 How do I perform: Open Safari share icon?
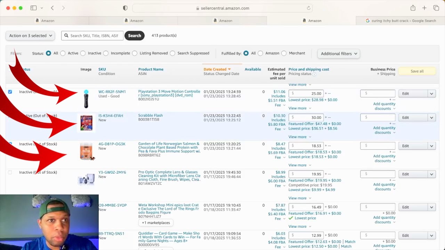click(413, 8)
